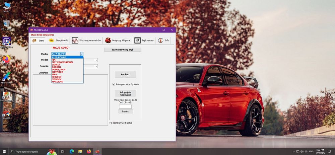
Task: Select the Trellix Stinger desktop shortcut
Action: tap(7, 78)
